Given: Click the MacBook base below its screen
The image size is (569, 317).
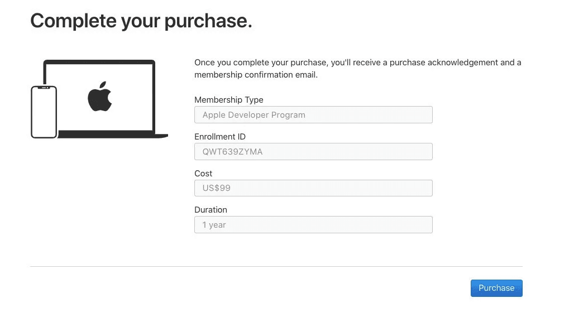Looking at the screenshot, I should (x=112, y=135).
